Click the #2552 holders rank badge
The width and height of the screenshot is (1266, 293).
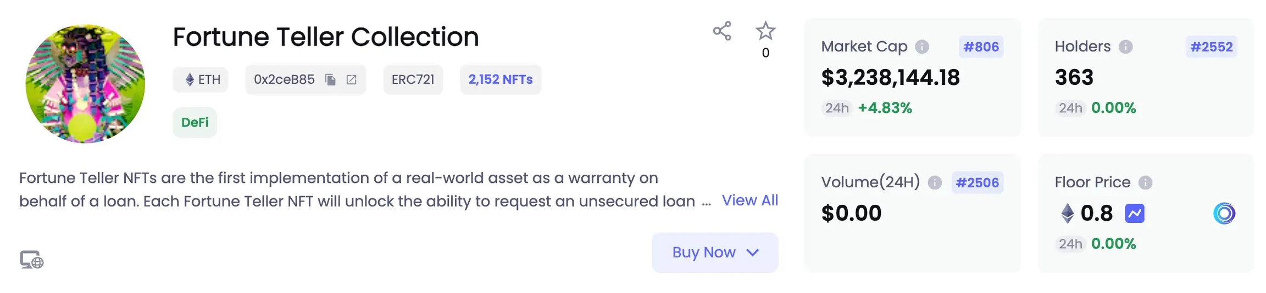pos(1211,47)
